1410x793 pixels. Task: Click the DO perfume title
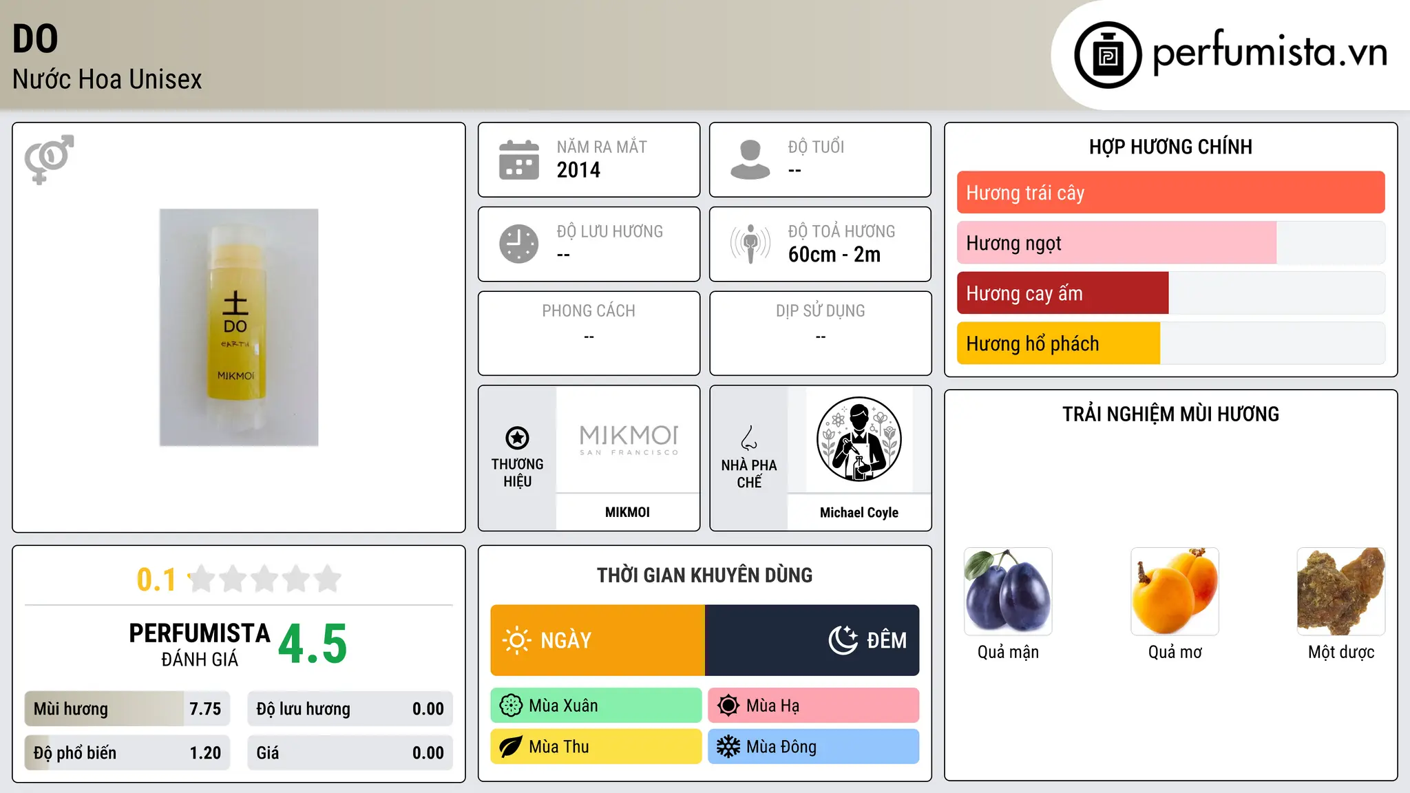tap(35, 39)
